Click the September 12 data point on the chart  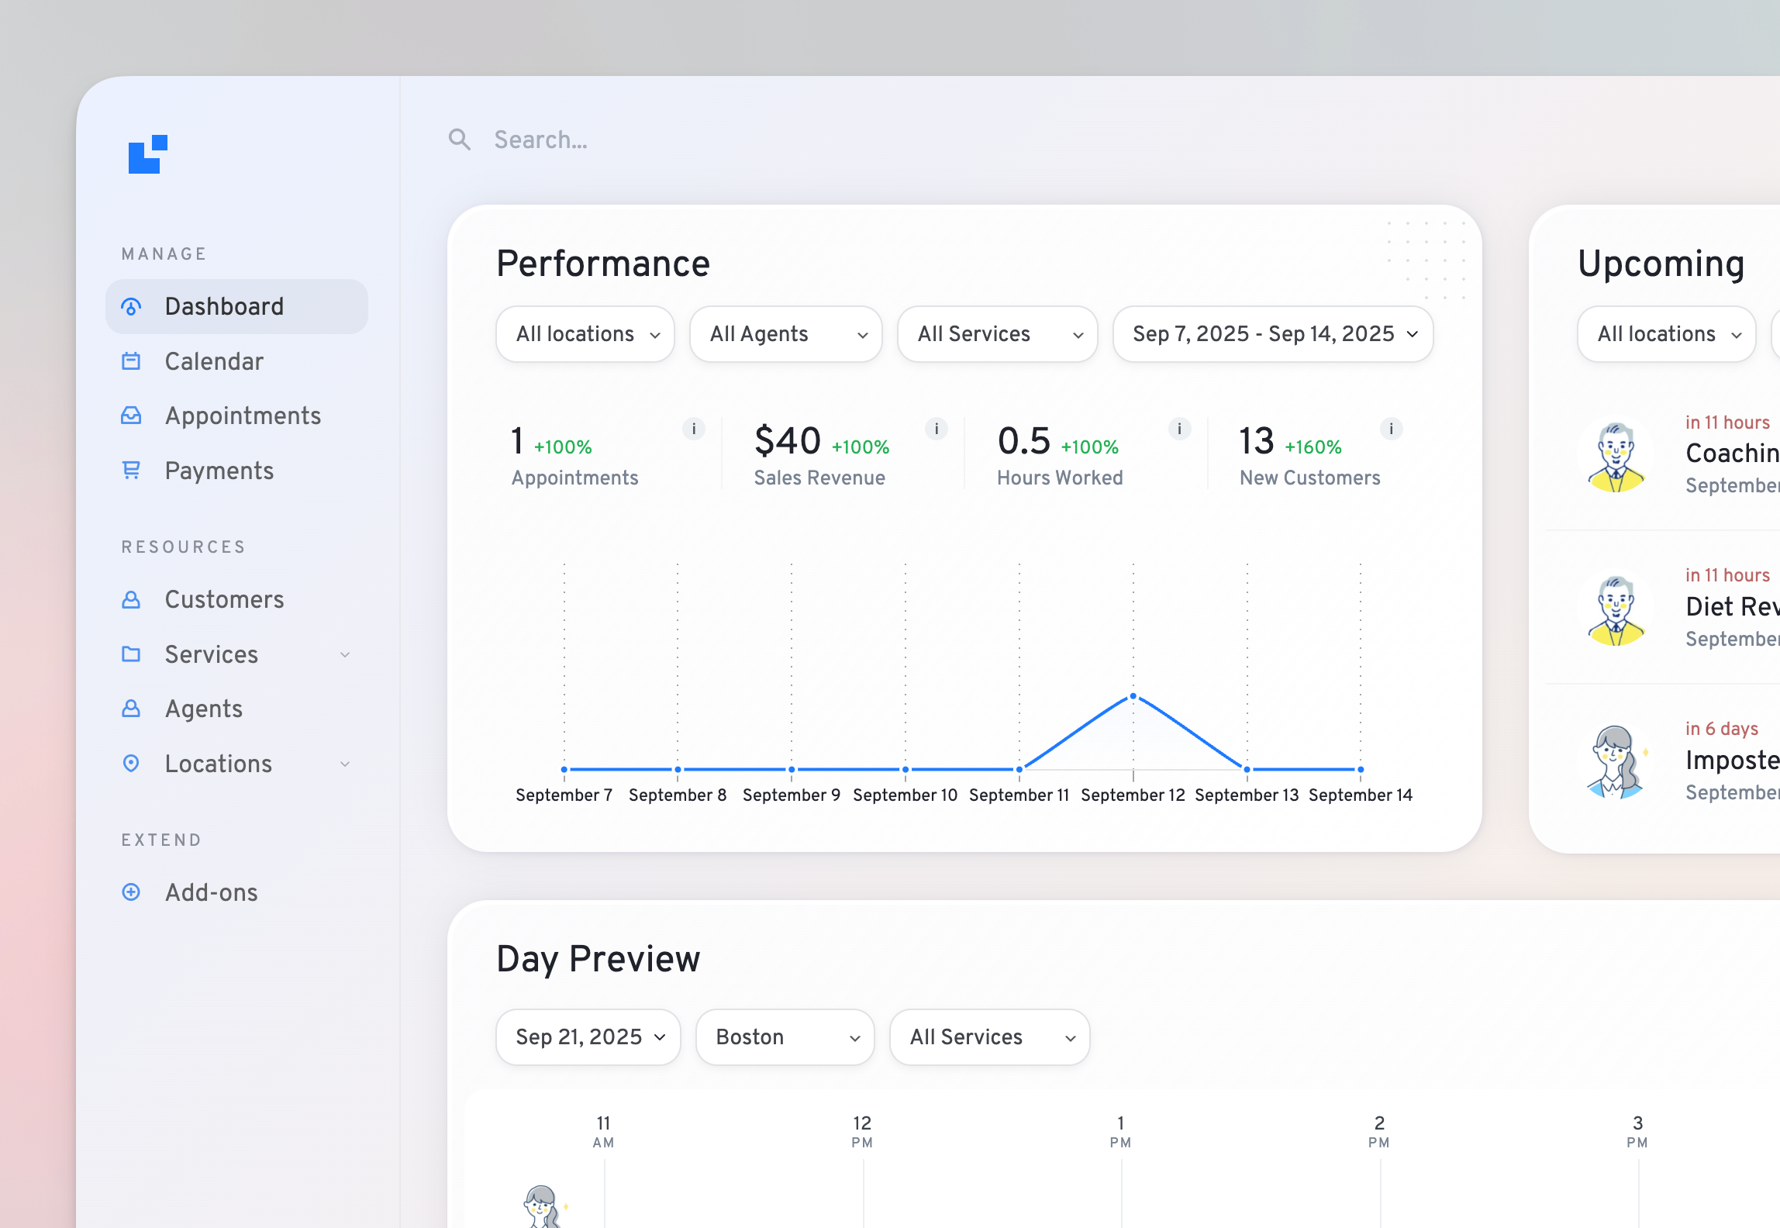[1133, 696]
